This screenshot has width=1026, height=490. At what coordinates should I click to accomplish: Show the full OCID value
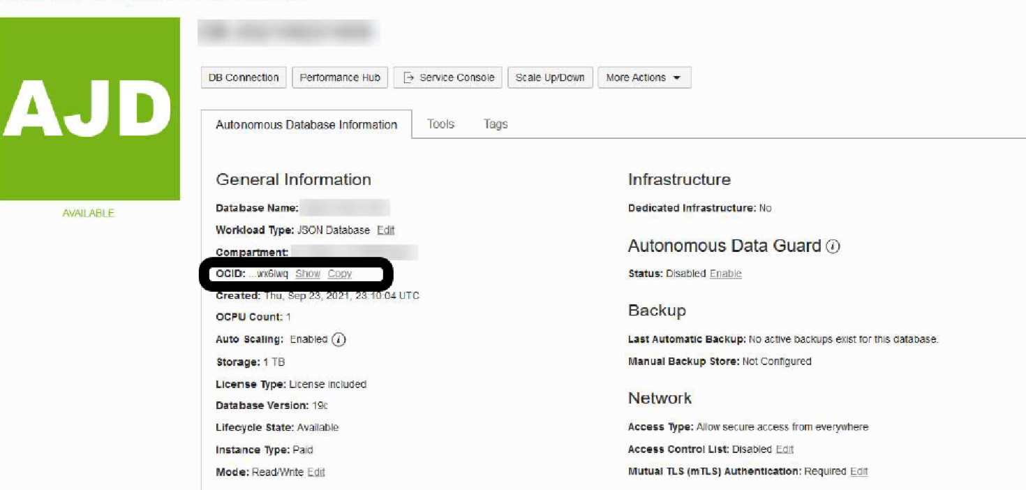(x=308, y=274)
